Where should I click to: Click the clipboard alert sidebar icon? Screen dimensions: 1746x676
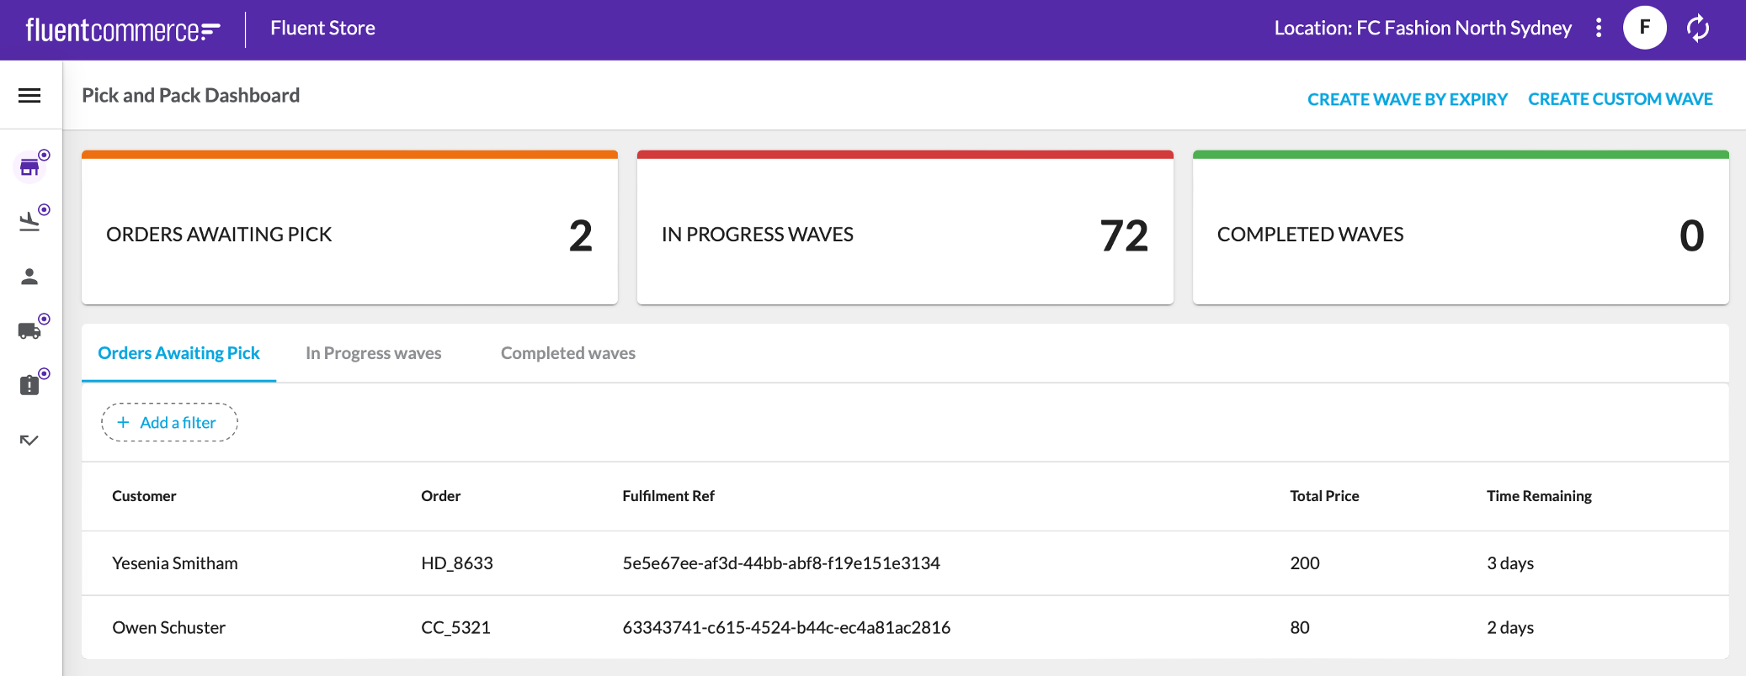coord(29,385)
